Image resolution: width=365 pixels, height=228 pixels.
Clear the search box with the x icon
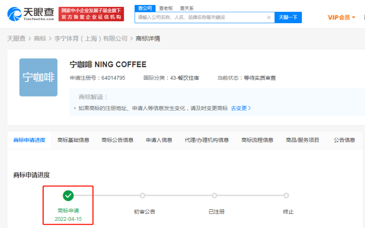[269, 17]
